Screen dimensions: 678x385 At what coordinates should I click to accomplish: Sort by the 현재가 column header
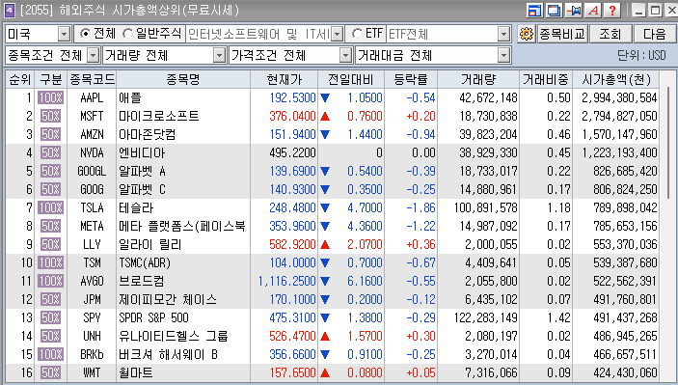coord(284,79)
